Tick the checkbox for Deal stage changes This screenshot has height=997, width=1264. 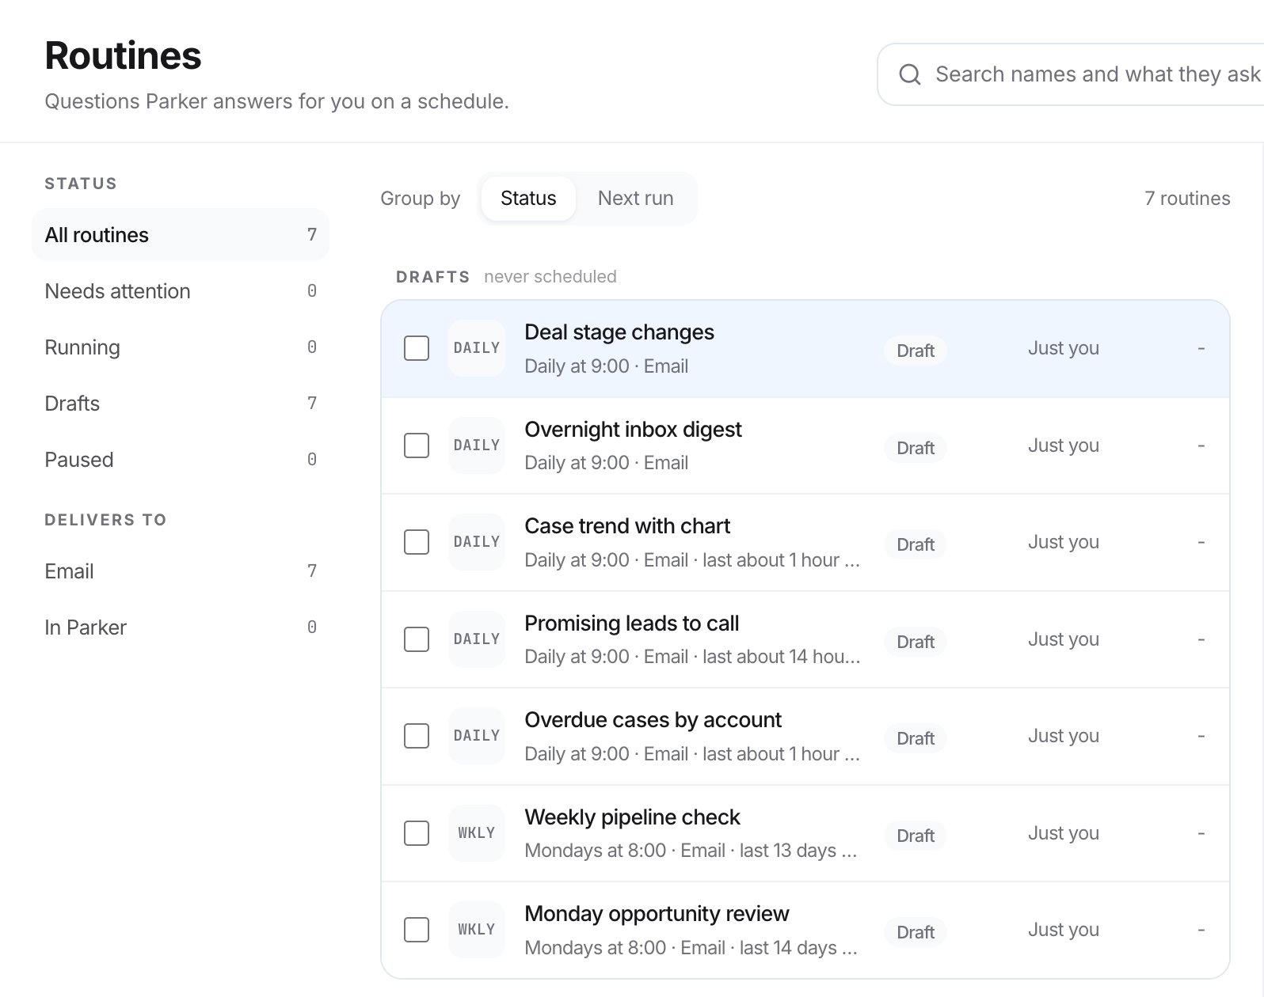tap(417, 348)
